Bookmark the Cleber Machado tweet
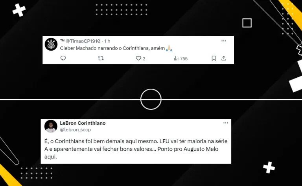 pyautogui.click(x=214, y=58)
